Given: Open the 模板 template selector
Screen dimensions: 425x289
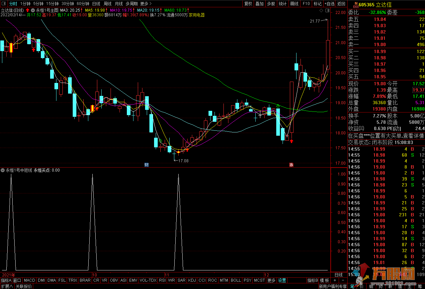Looking at the screenshot, I should pos(325,280).
